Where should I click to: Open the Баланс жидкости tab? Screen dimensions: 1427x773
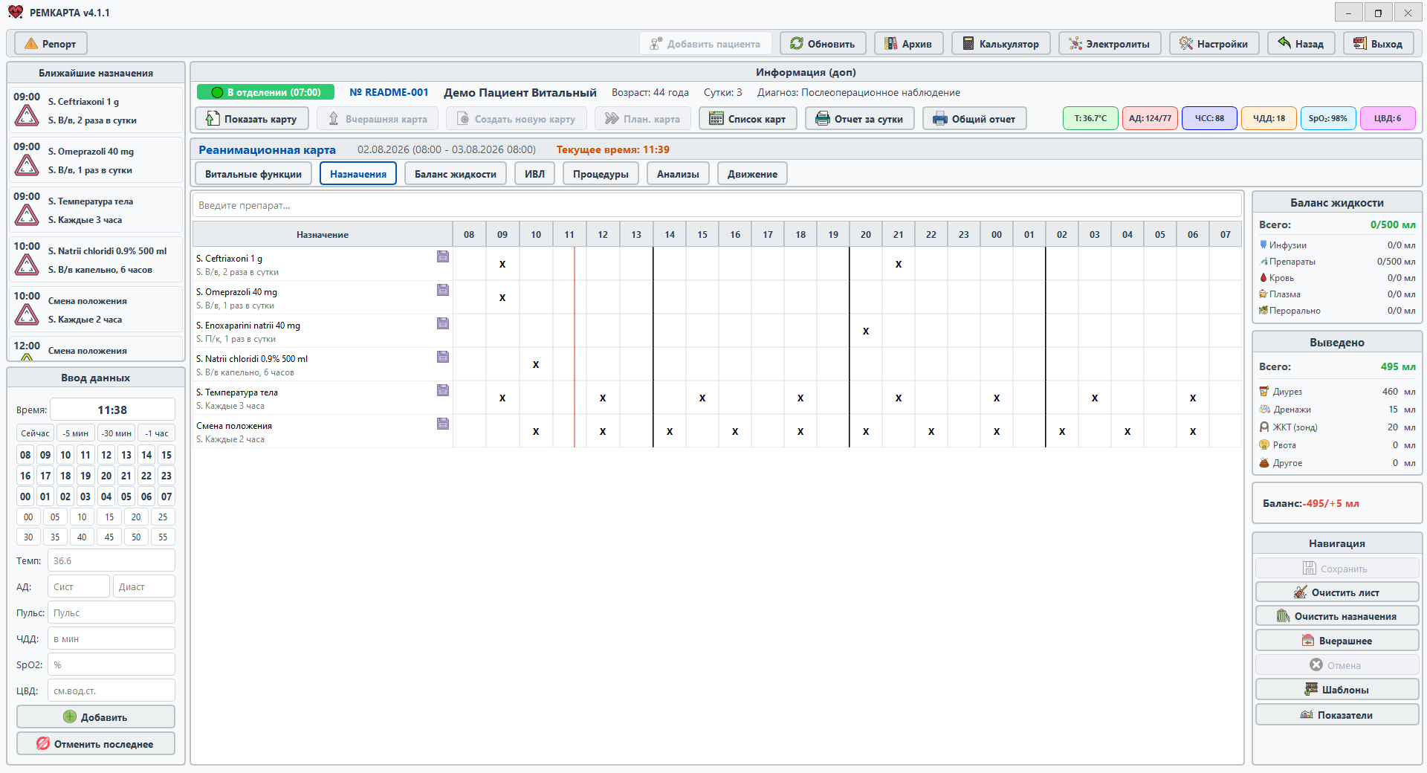(456, 174)
